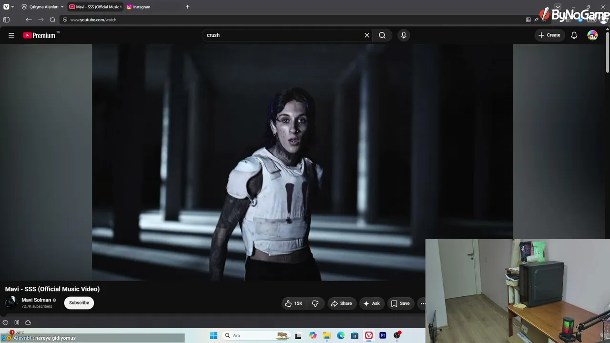
Task: Show site info shield in address bar
Action: pyautogui.click(x=65, y=20)
